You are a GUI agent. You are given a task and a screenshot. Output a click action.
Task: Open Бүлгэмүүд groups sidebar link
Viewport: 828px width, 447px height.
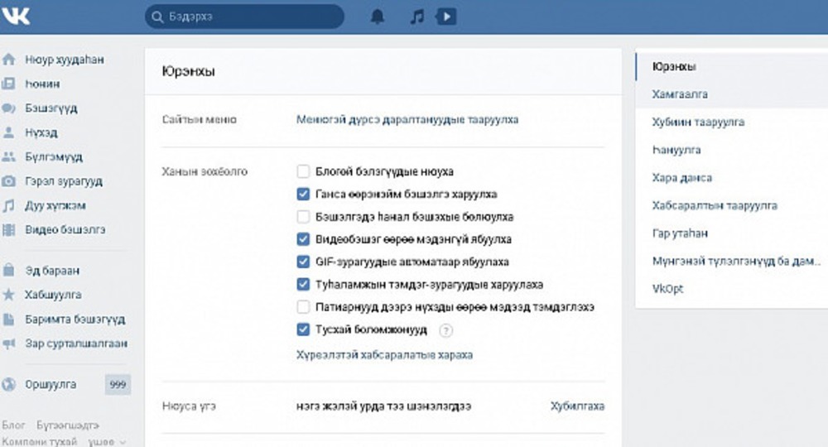point(54,156)
